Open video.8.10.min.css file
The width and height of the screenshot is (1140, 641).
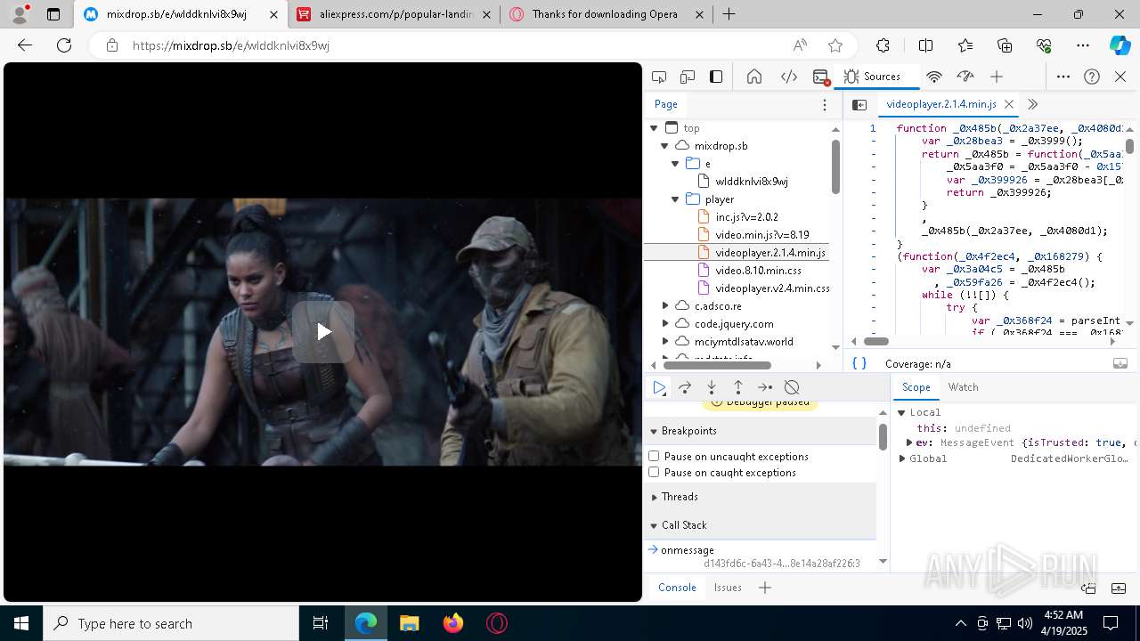point(758,271)
